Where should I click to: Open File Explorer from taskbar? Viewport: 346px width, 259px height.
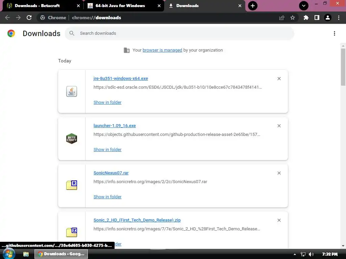[x=26, y=254]
